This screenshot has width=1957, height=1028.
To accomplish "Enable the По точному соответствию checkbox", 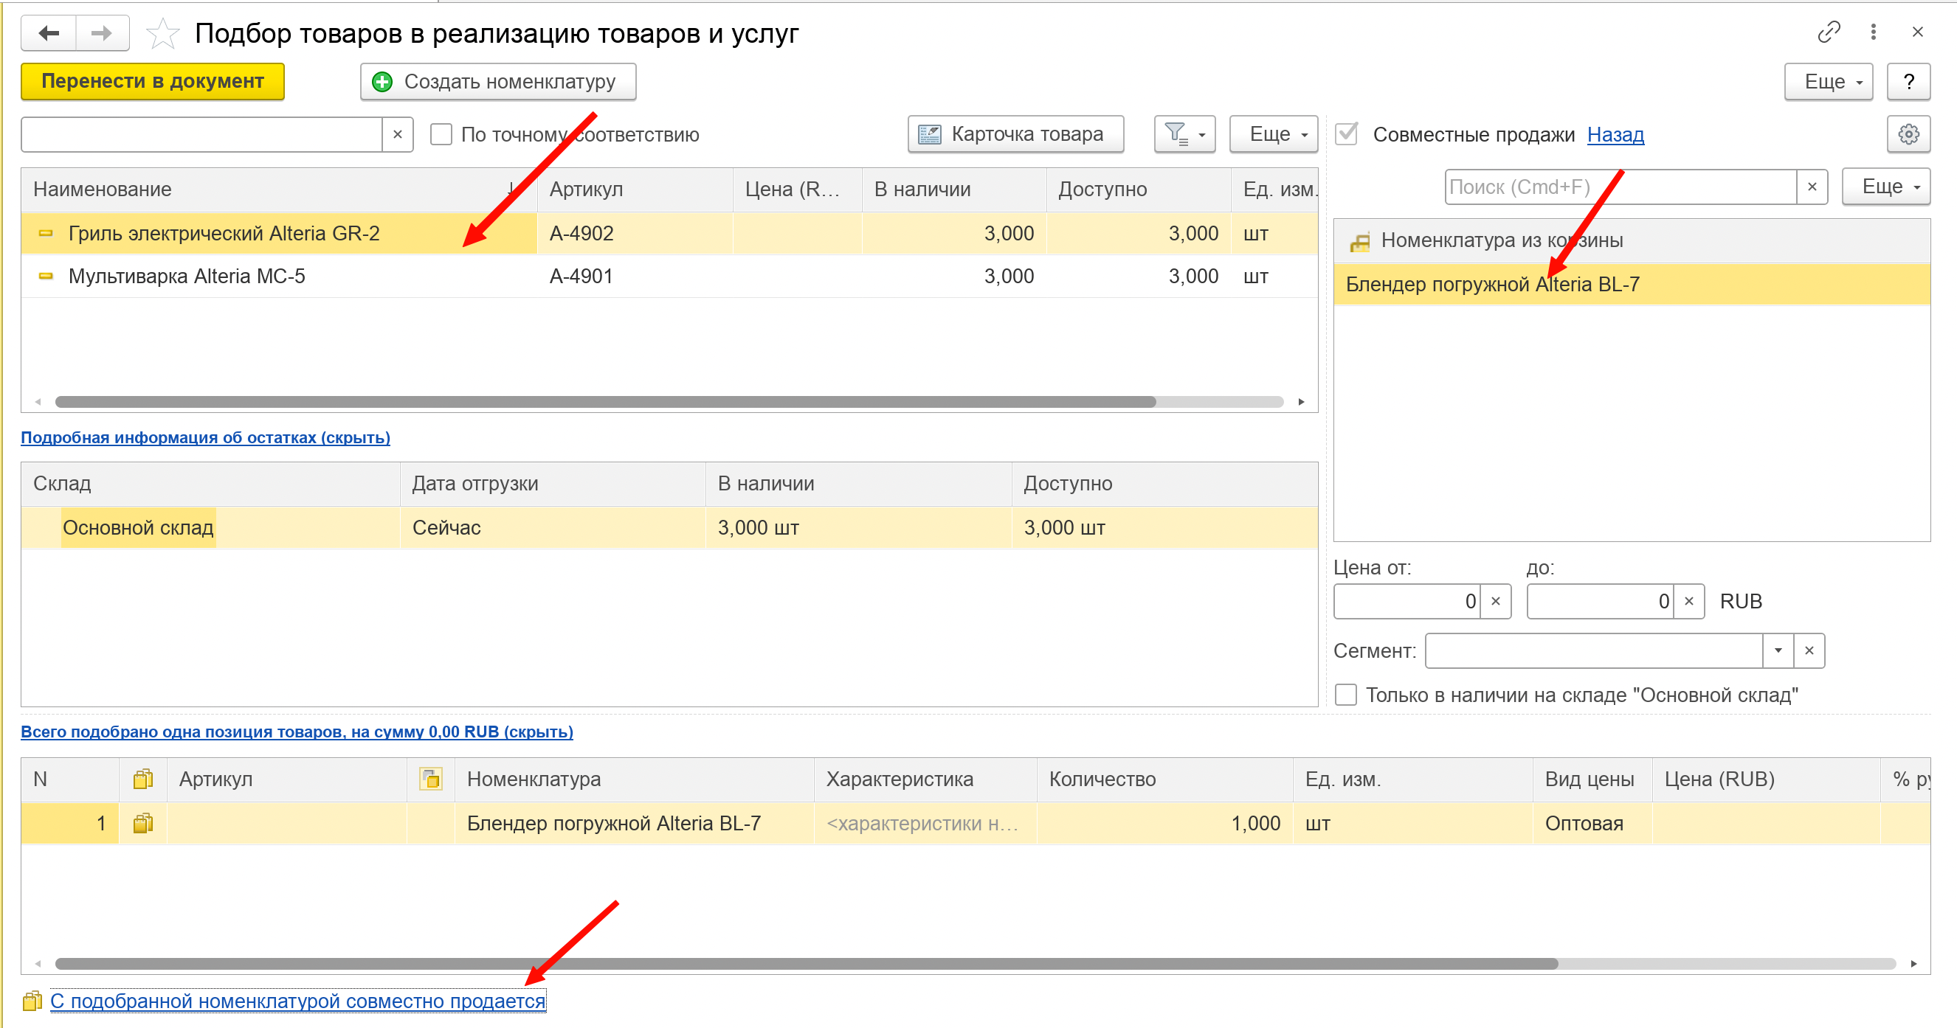I will [441, 134].
